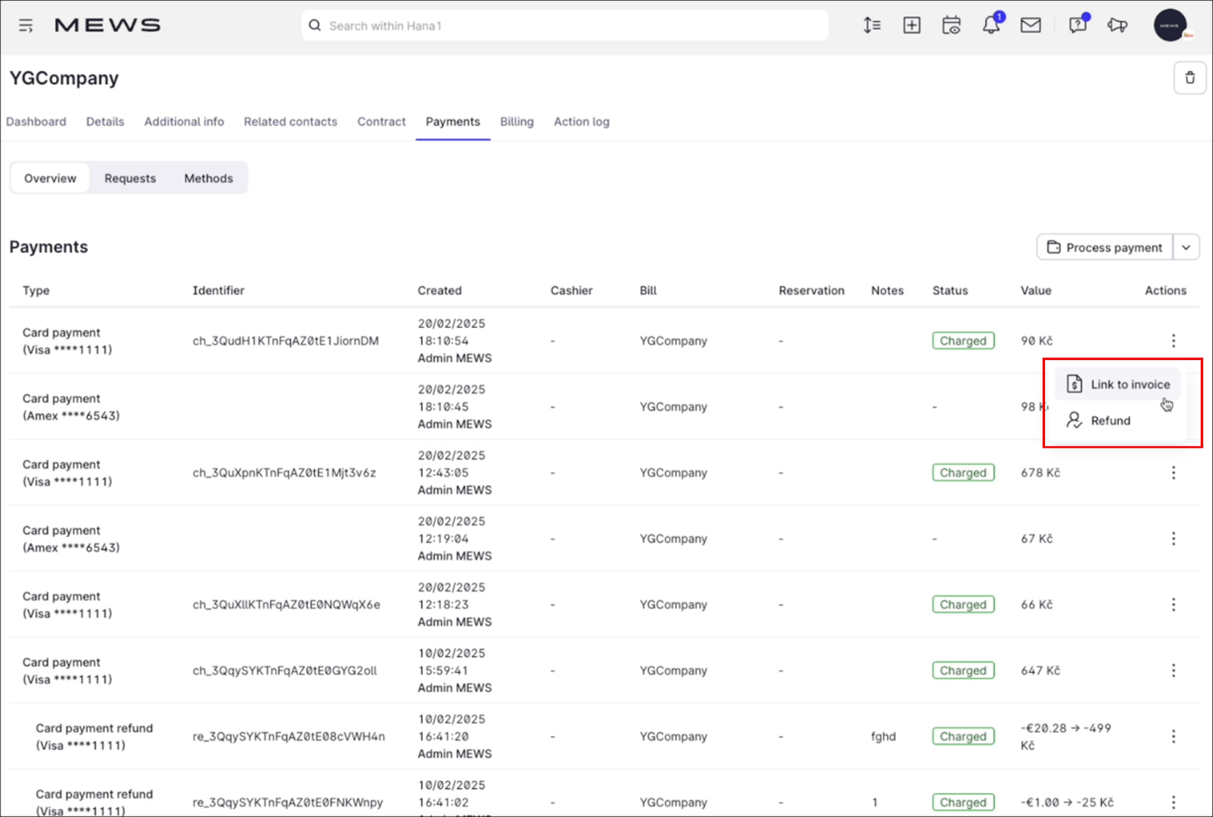Open actions menu for fghd refund row

[1173, 737]
